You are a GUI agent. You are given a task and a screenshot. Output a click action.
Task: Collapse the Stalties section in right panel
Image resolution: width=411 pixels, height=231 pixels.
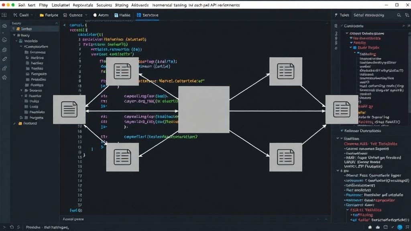tap(338, 138)
